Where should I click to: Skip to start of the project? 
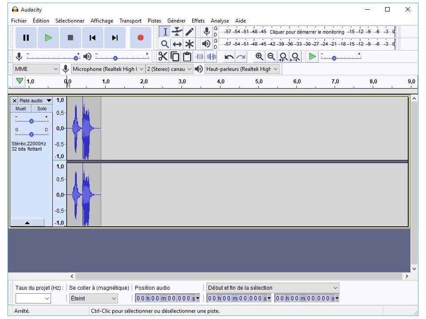[x=92, y=38]
